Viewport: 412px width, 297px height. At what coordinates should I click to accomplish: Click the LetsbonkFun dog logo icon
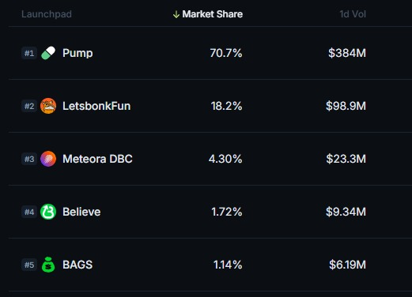click(x=48, y=106)
